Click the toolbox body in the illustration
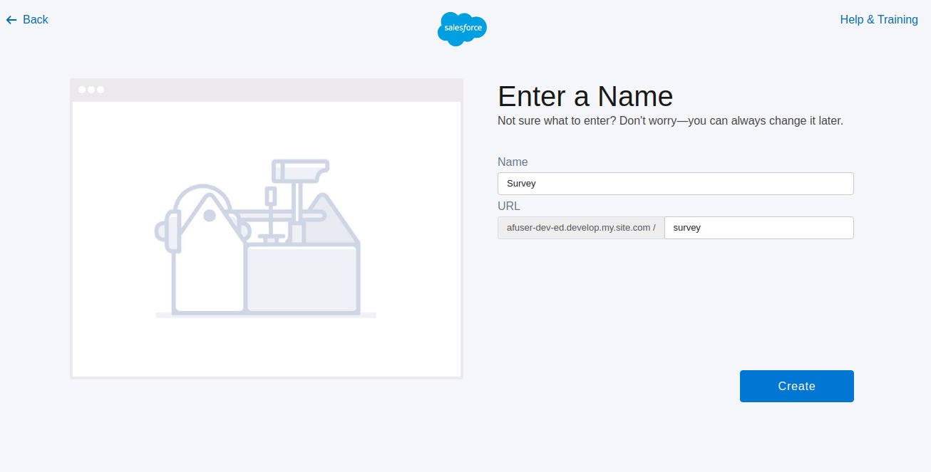Image resolution: width=931 pixels, height=472 pixels. click(302, 279)
